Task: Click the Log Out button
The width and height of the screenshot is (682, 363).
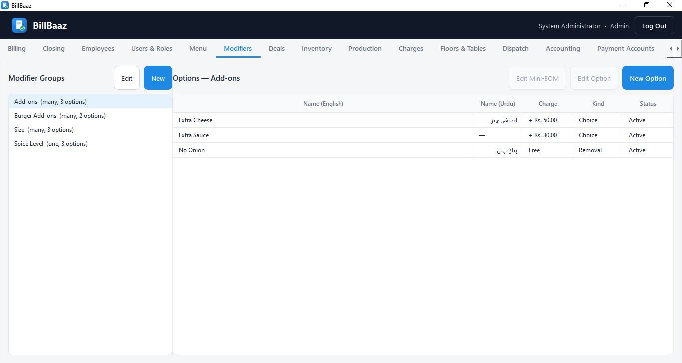Action: coord(654,26)
